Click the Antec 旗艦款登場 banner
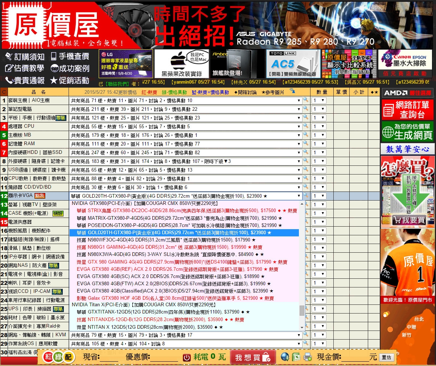This screenshot has width=436, height=366. (x=238, y=64)
